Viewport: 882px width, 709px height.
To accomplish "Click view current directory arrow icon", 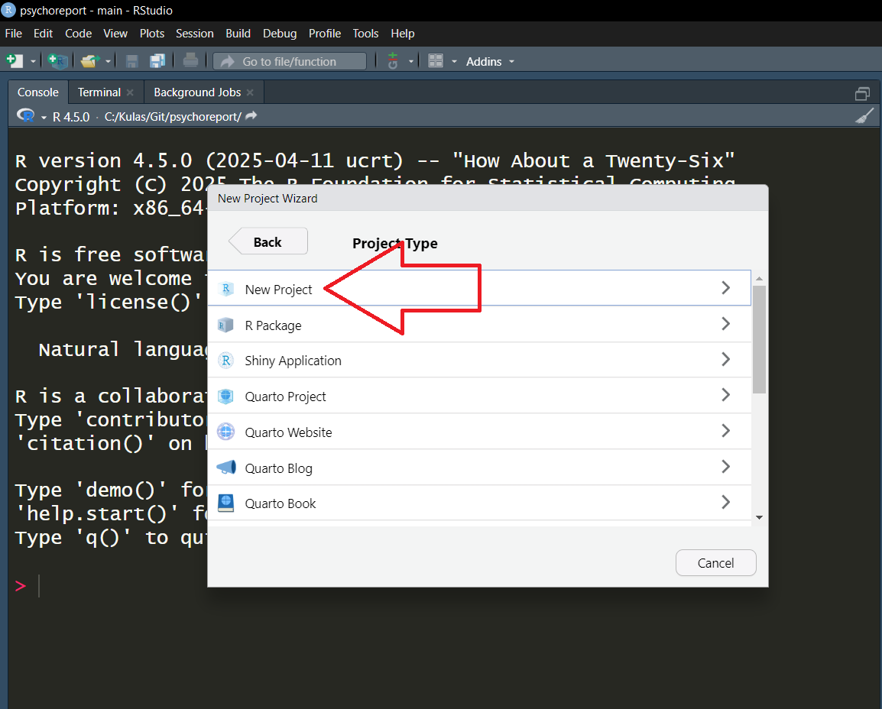I will [251, 116].
